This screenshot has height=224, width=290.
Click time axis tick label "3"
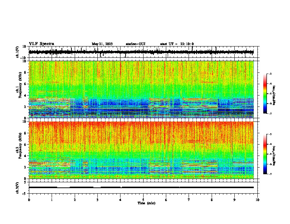click(97, 200)
